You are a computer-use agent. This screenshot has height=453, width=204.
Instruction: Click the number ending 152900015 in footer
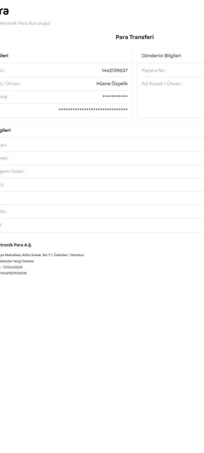pyautogui.click(x=13, y=273)
